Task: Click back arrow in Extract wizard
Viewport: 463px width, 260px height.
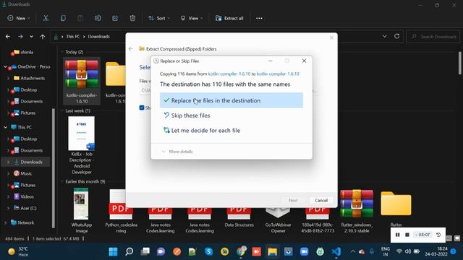Action: click(131, 49)
